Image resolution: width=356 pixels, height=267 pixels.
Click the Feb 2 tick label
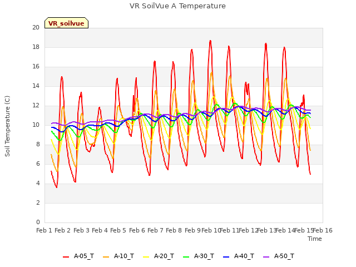[63, 230]
